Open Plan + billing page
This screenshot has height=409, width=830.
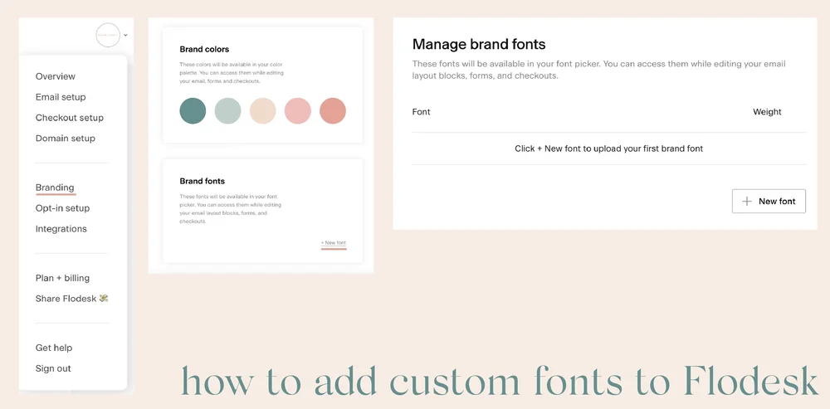(x=62, y=278)
